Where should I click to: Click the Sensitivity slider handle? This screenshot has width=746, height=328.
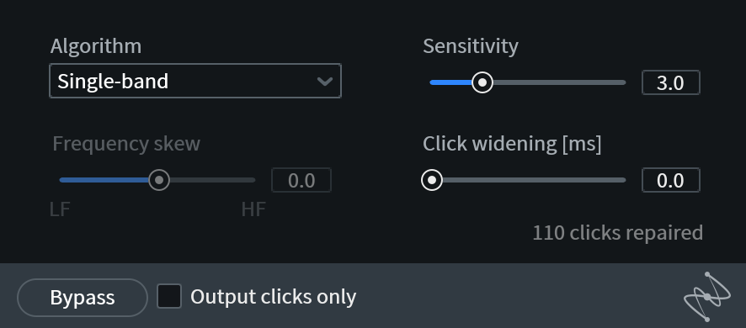tap(482, 82)
